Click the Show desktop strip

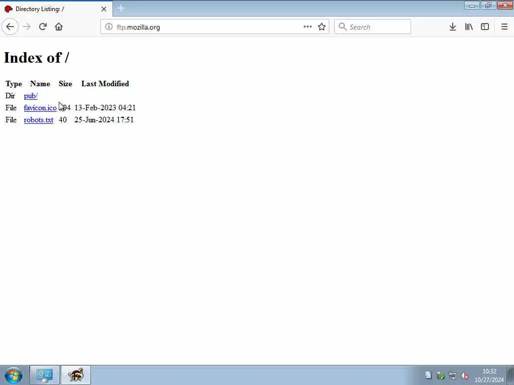(510, 375)
